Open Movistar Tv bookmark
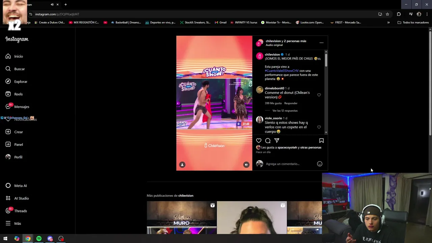 tap(276, 23)
